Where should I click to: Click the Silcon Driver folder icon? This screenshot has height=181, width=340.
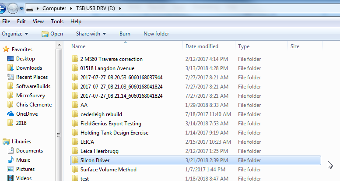(x=74, y=160)
